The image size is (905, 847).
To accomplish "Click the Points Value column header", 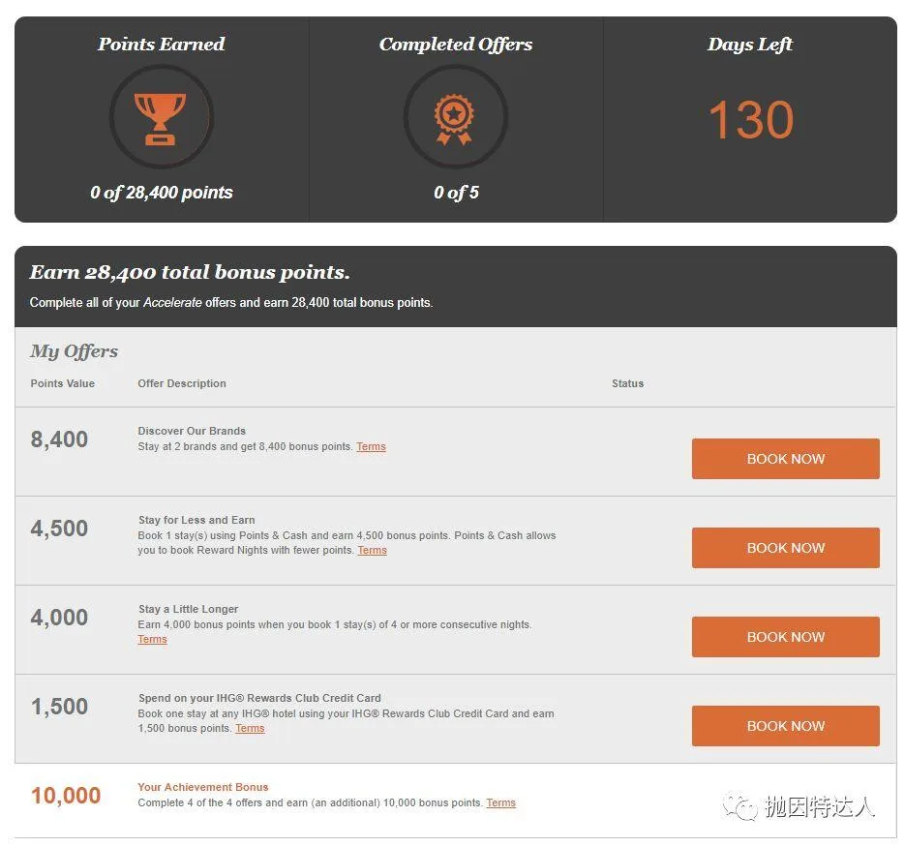I will coord(62,383).
